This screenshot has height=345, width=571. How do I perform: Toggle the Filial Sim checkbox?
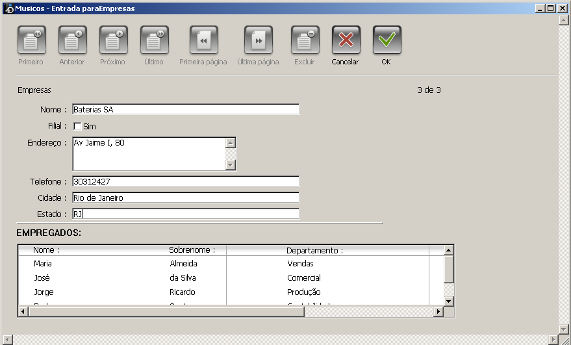tap(77, 126)
